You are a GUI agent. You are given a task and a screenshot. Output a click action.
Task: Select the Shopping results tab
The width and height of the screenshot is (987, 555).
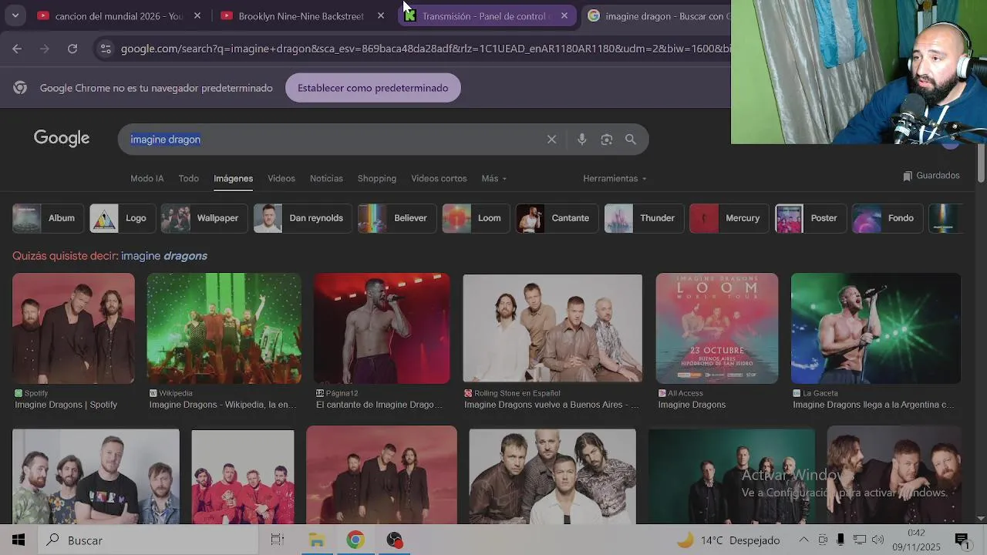[x=377, y=178]
